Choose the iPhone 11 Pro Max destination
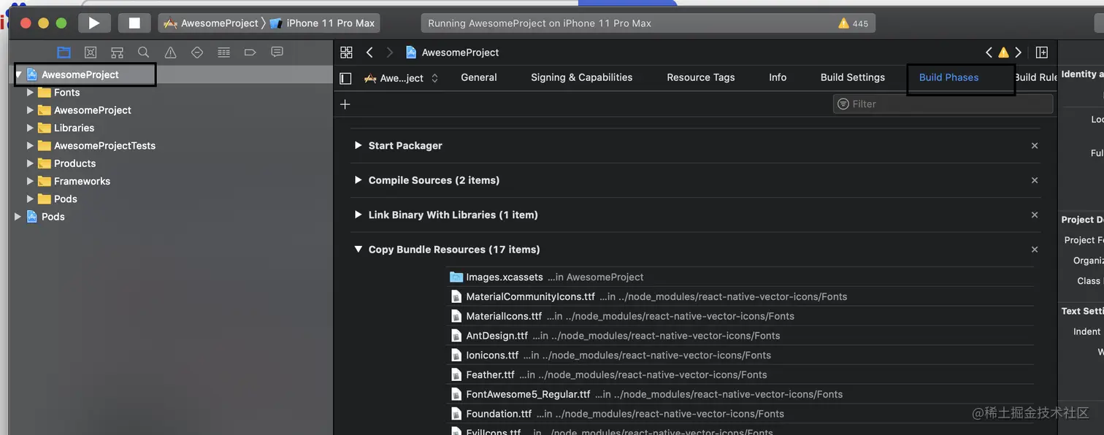 coord(322,23)
